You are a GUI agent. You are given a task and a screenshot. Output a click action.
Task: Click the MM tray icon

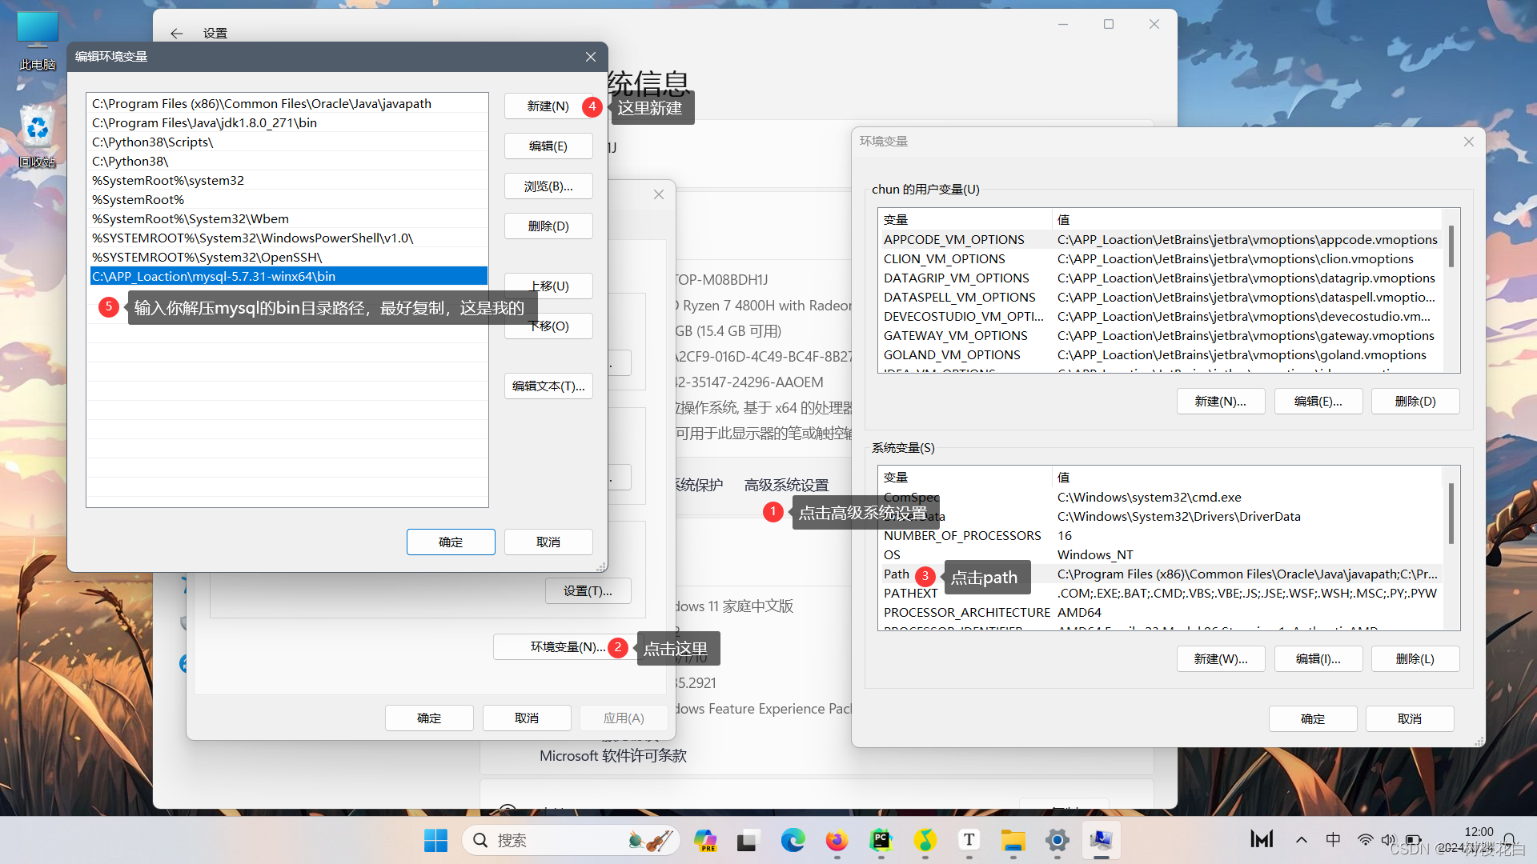click(x=1262, y=840)
